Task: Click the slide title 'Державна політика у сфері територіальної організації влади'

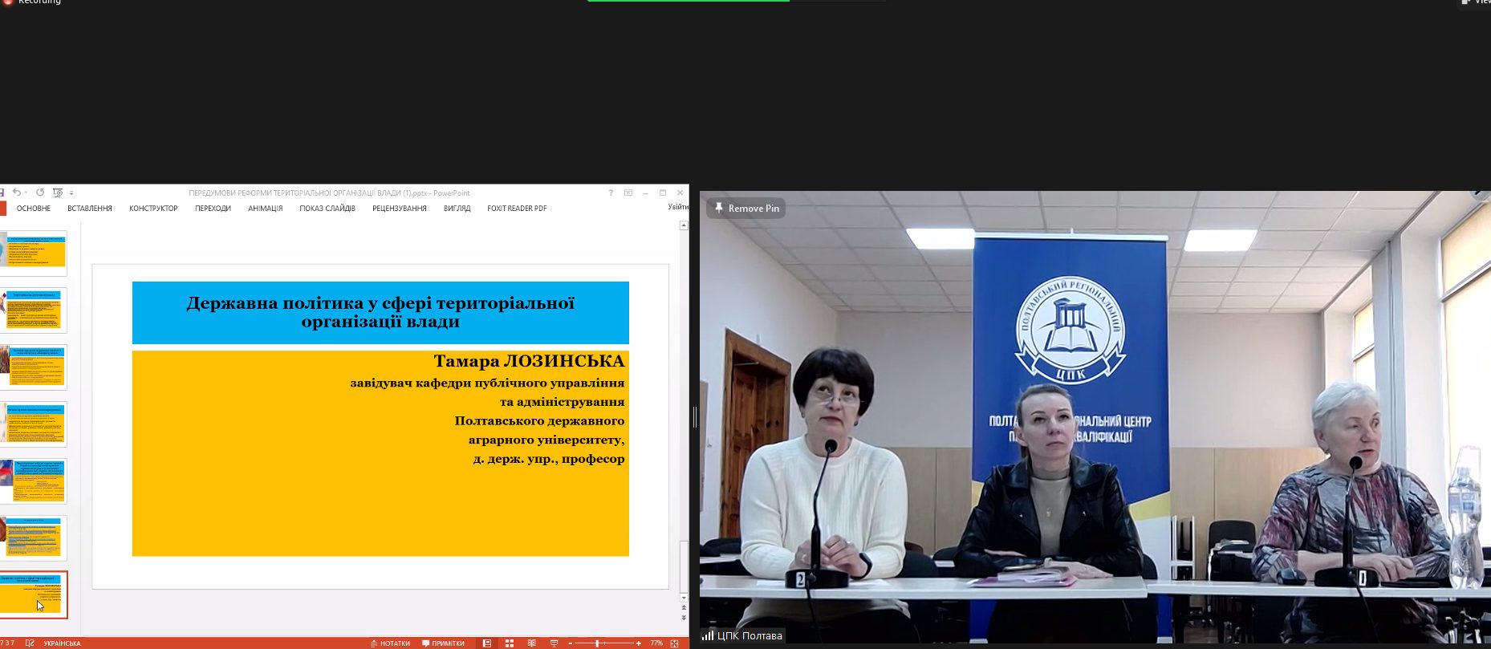Action: tap(380, 312)
